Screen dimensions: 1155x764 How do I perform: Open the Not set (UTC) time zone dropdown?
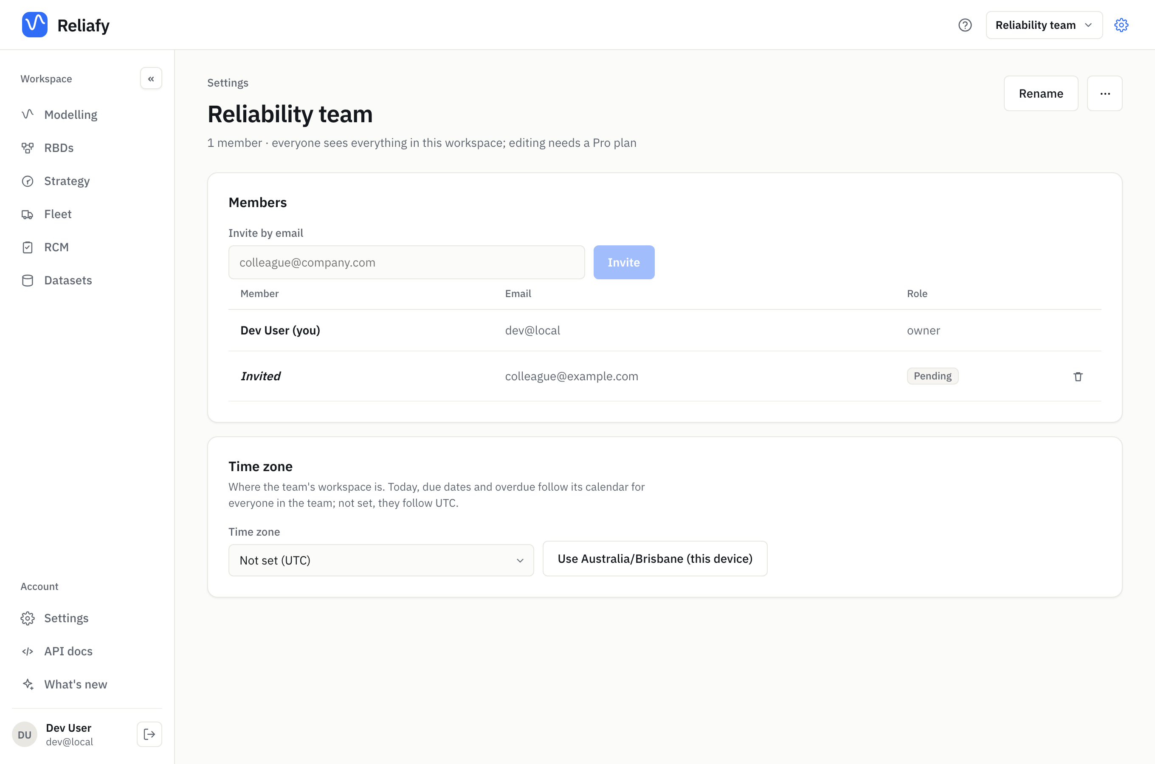[381, 560]
